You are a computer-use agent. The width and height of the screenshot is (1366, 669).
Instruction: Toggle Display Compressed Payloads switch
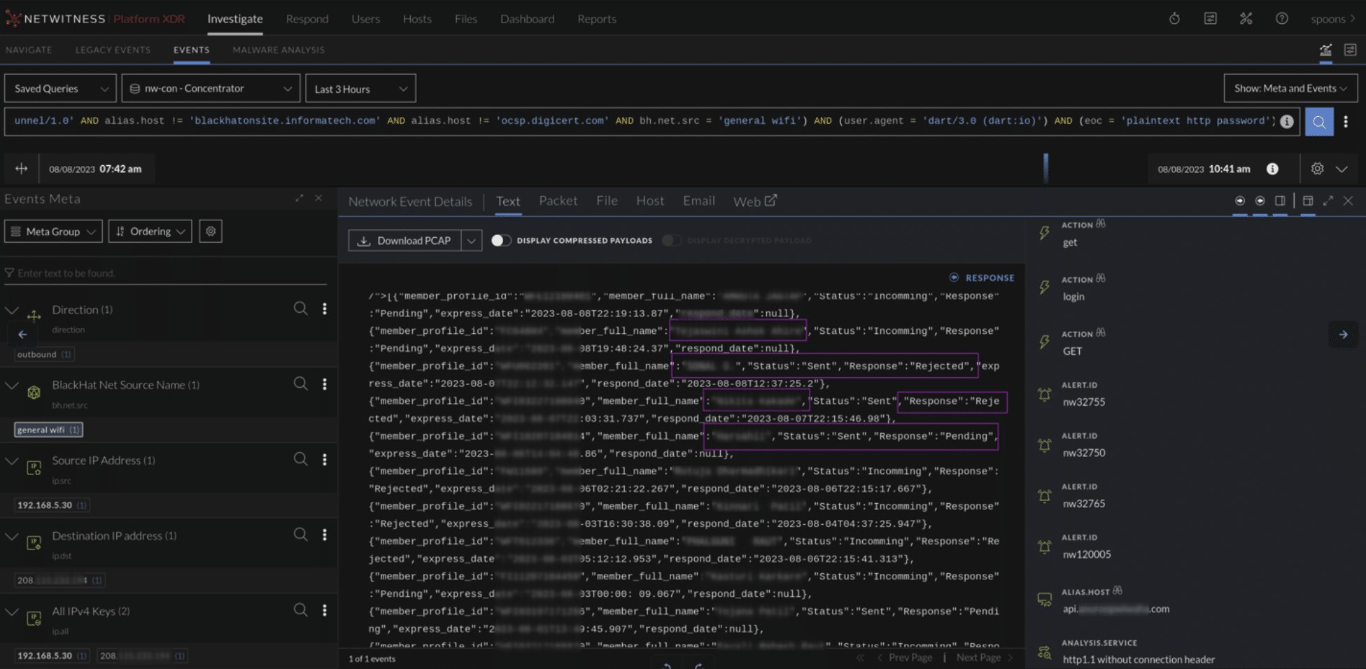(x=500, y=240)
